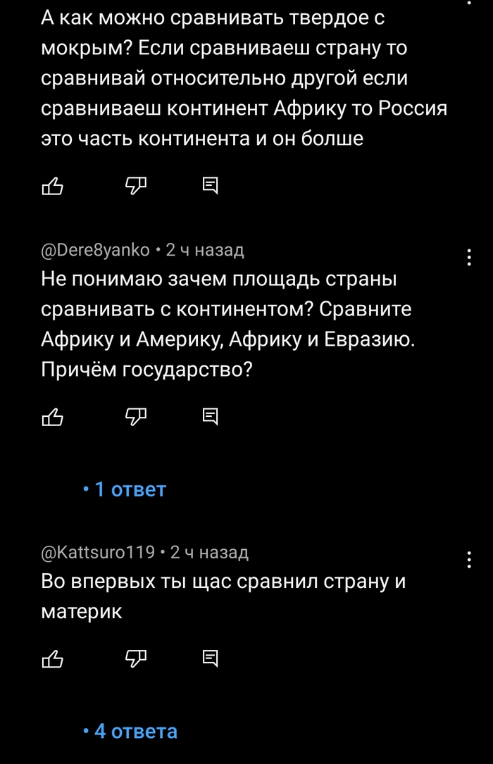The image size is (493, 764).
Task: Reply to the 'твердое с мокрым' comment
Action: (211, 186)
